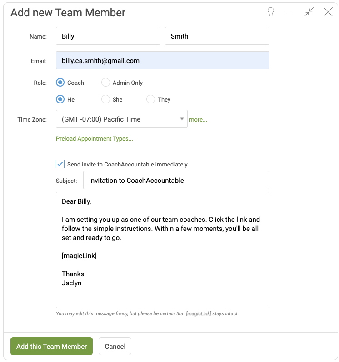Viewport: 339px width, 362px height.
Task: Click the 'Subject:' label
Action: coord(66,181)
